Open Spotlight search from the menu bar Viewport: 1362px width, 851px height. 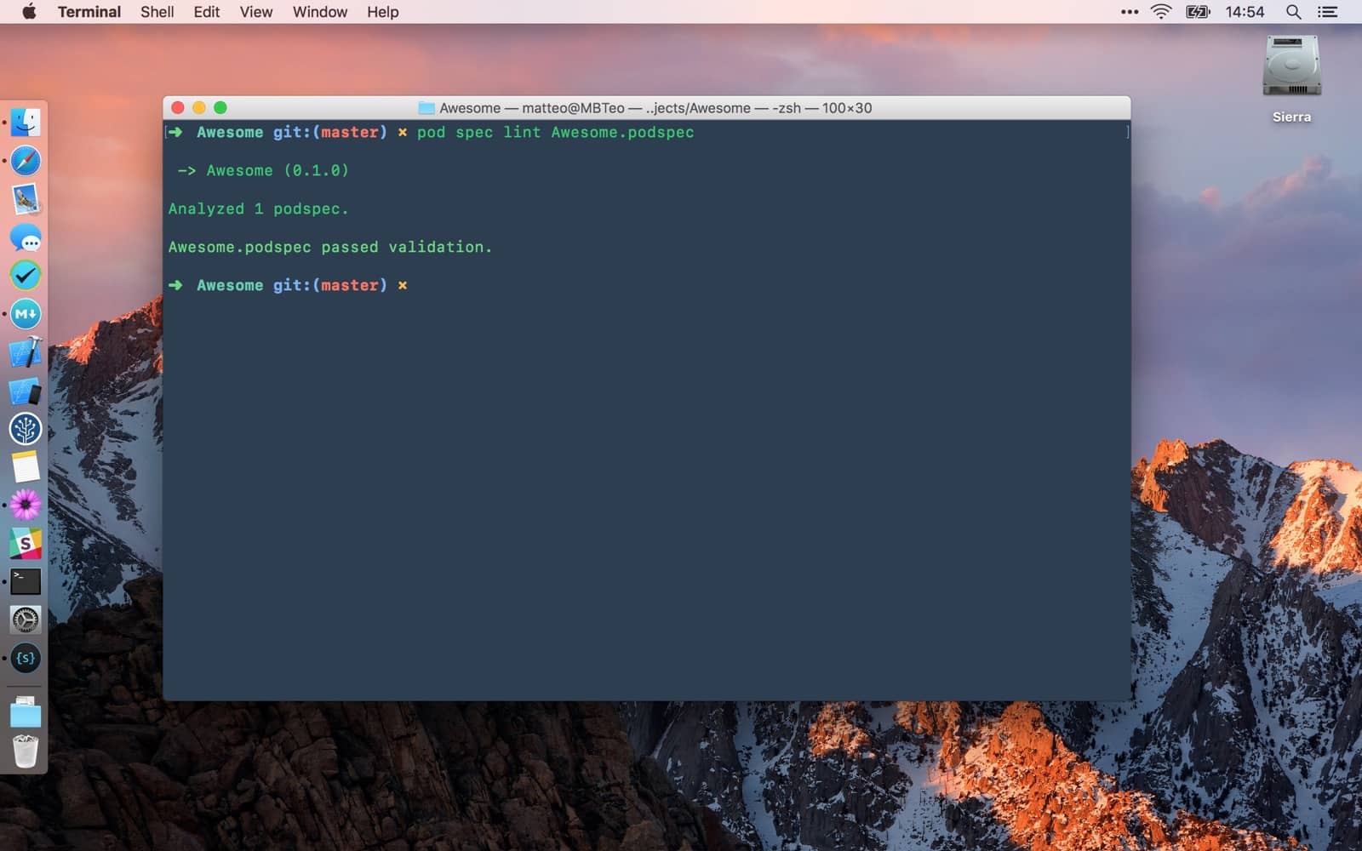click(x=1292, y=12)
